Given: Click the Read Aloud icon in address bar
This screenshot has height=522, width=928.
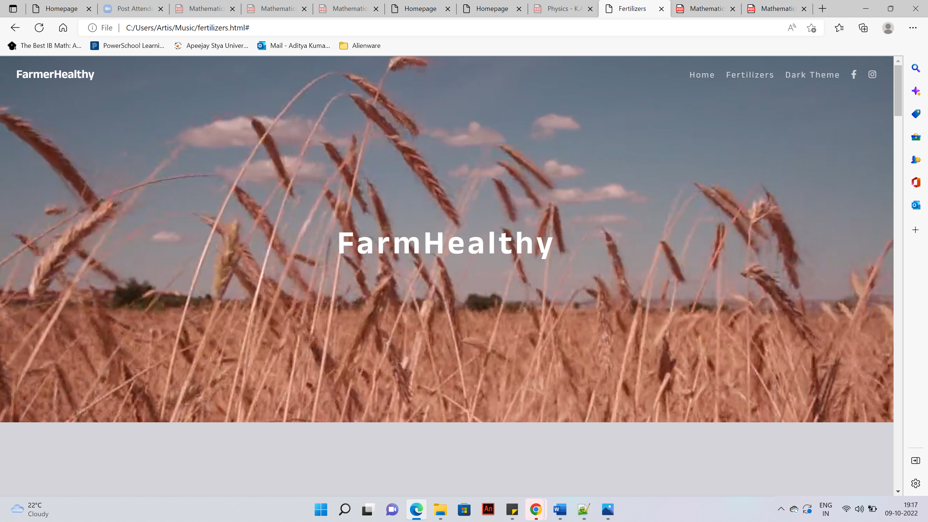Looking at the screenshot, I should point(792,28).
